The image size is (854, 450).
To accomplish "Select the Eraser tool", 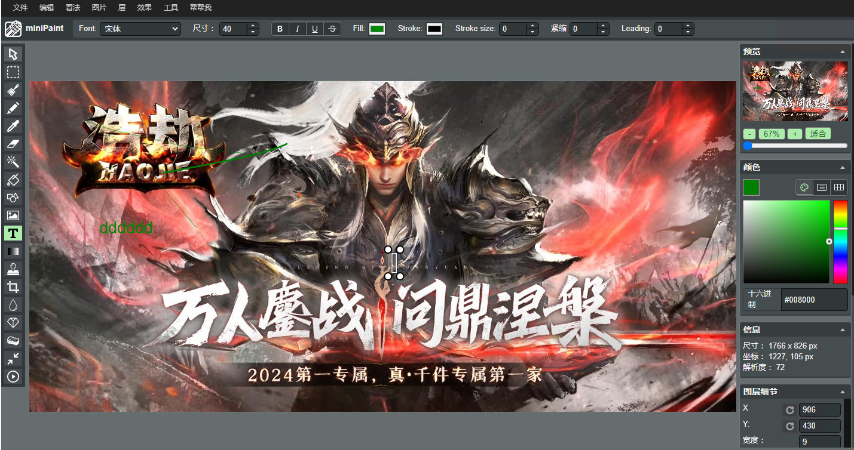I will point(13,144).
